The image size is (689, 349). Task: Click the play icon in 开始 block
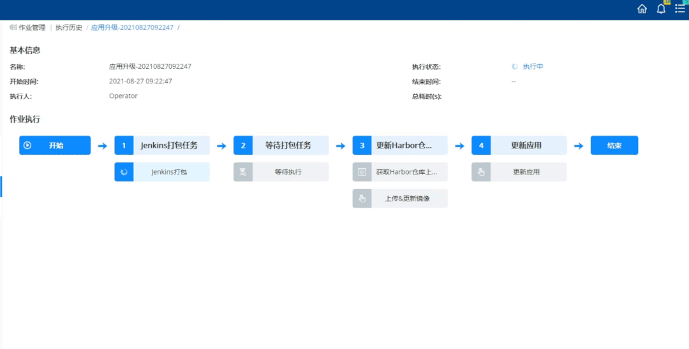[x=27, y=145]
